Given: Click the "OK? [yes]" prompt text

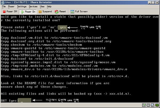Looking at the screenshot, I should point(10,101).
